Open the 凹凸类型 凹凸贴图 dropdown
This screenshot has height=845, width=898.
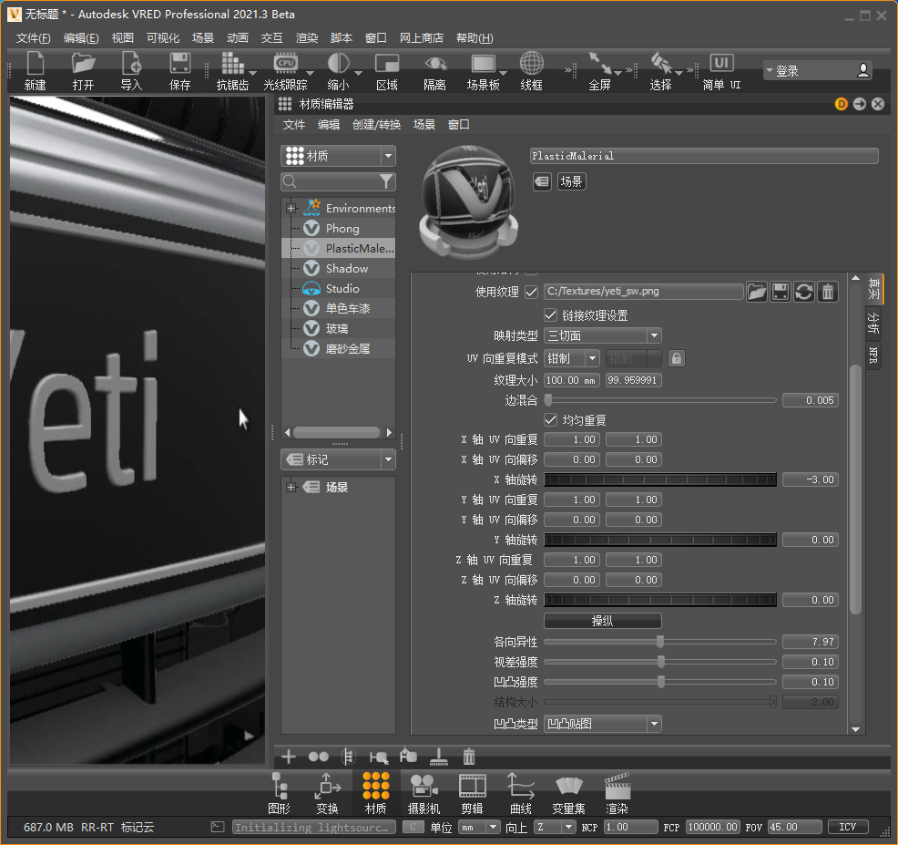click(x=603, y=724)
